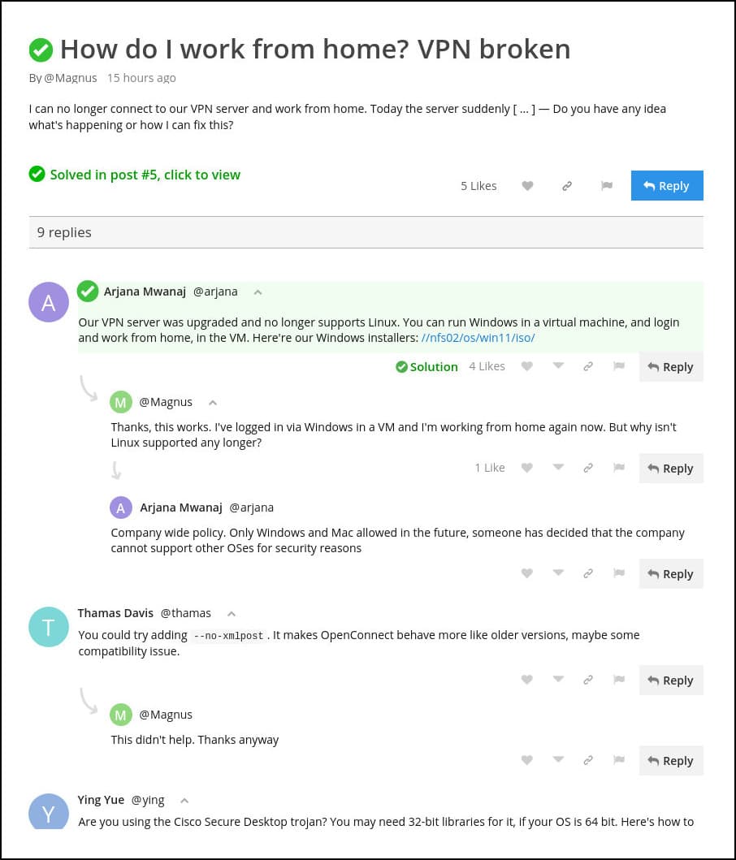The height and width of the screenshot is (860, 736).
Task: Click the link icon on Thamas Davis's post
Action: tap(587, 681)
